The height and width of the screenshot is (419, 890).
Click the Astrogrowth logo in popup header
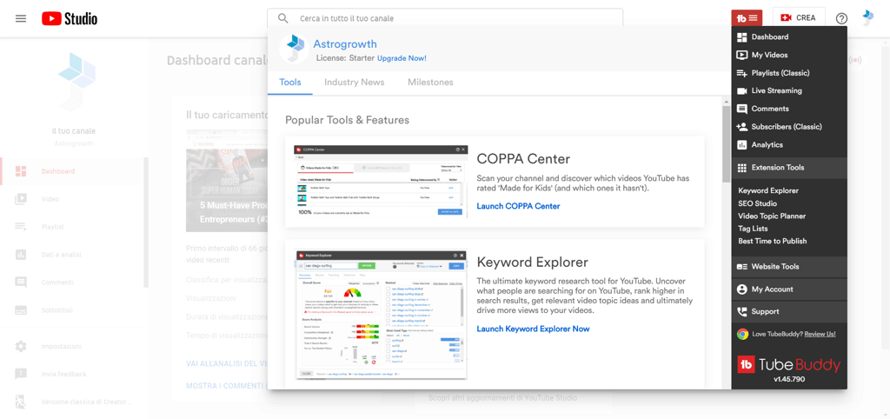[294, 49]
